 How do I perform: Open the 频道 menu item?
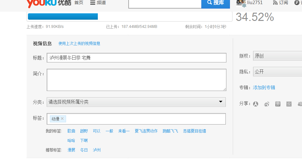101,3
